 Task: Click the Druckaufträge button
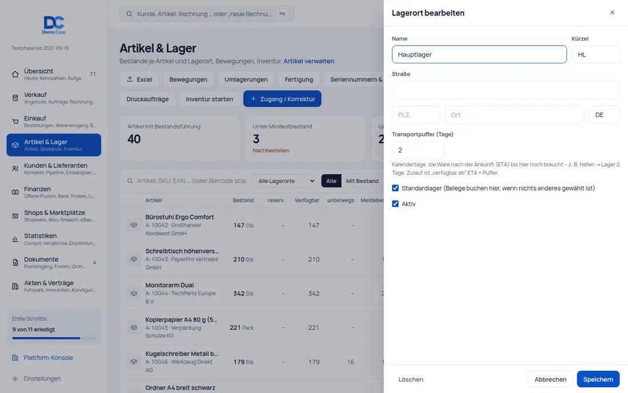coord(147,99)
